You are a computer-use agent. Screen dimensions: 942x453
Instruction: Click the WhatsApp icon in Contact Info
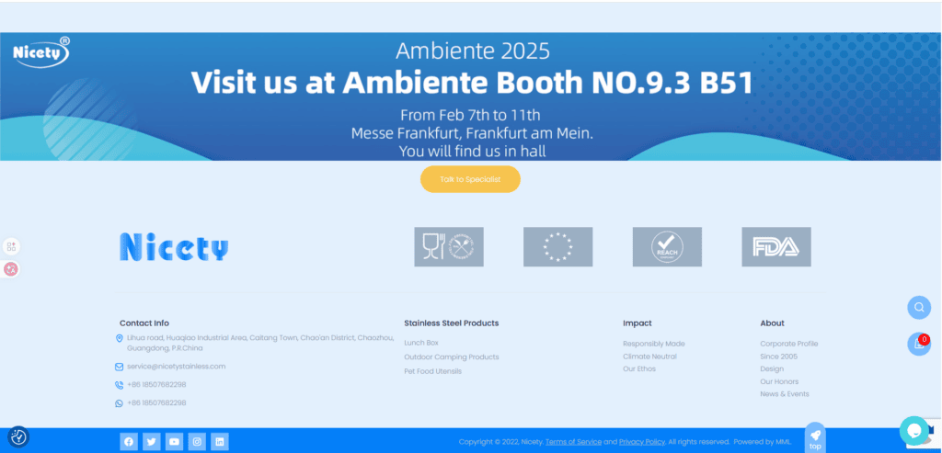click(x=119, y=403)
